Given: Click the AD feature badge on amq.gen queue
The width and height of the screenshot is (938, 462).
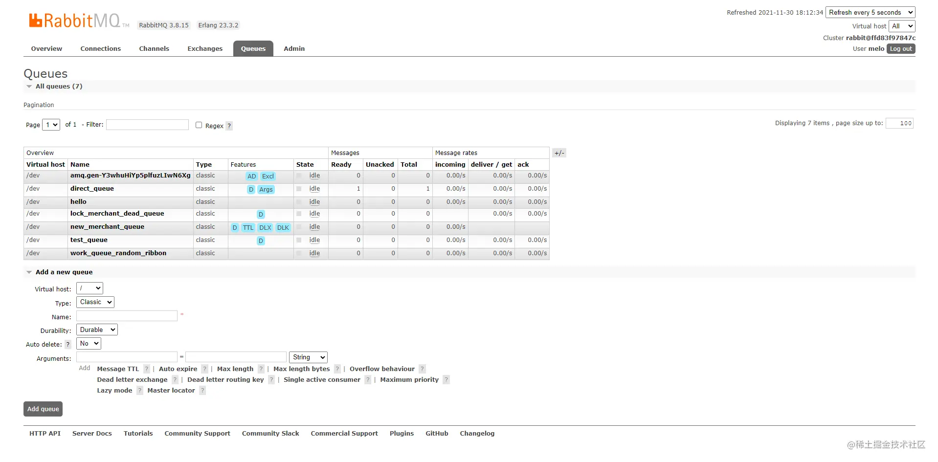Looking at the screenshot, I should tap(251, 176).
